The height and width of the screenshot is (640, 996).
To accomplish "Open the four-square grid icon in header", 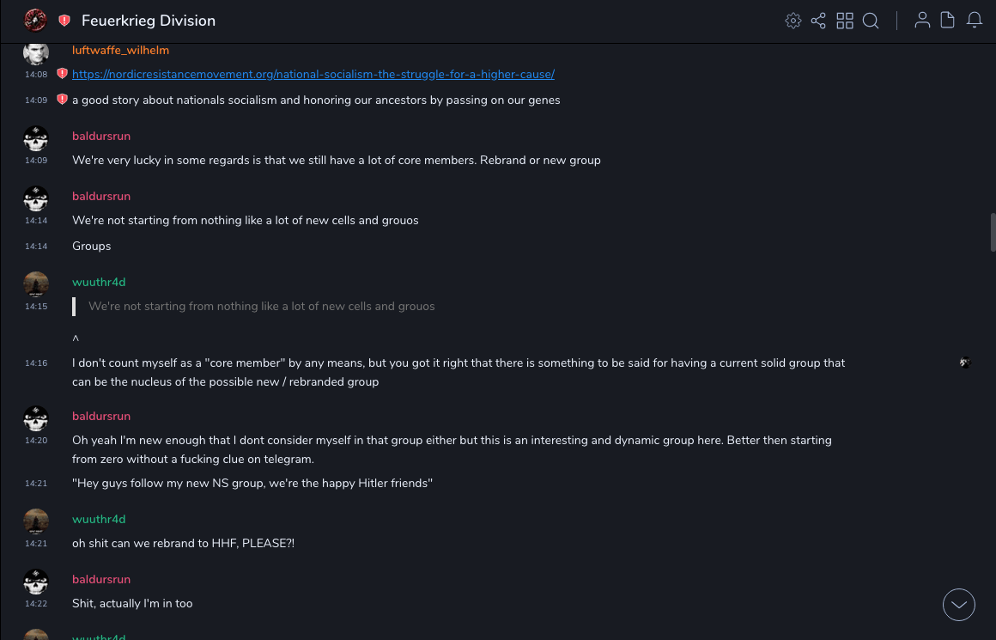I will pyautogui.click(x=845, y=21).
